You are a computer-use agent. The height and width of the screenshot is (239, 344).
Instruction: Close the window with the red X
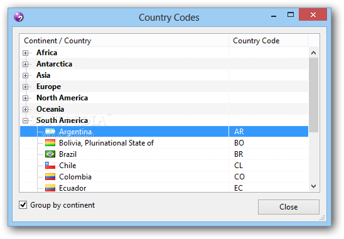(x=313, y=14)
